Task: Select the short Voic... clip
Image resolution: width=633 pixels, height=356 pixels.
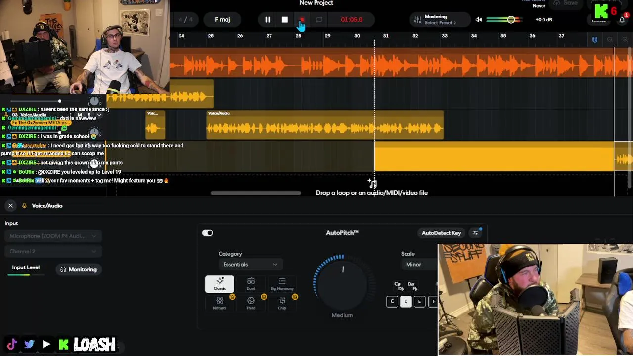Action: click(x=155, y=125)
